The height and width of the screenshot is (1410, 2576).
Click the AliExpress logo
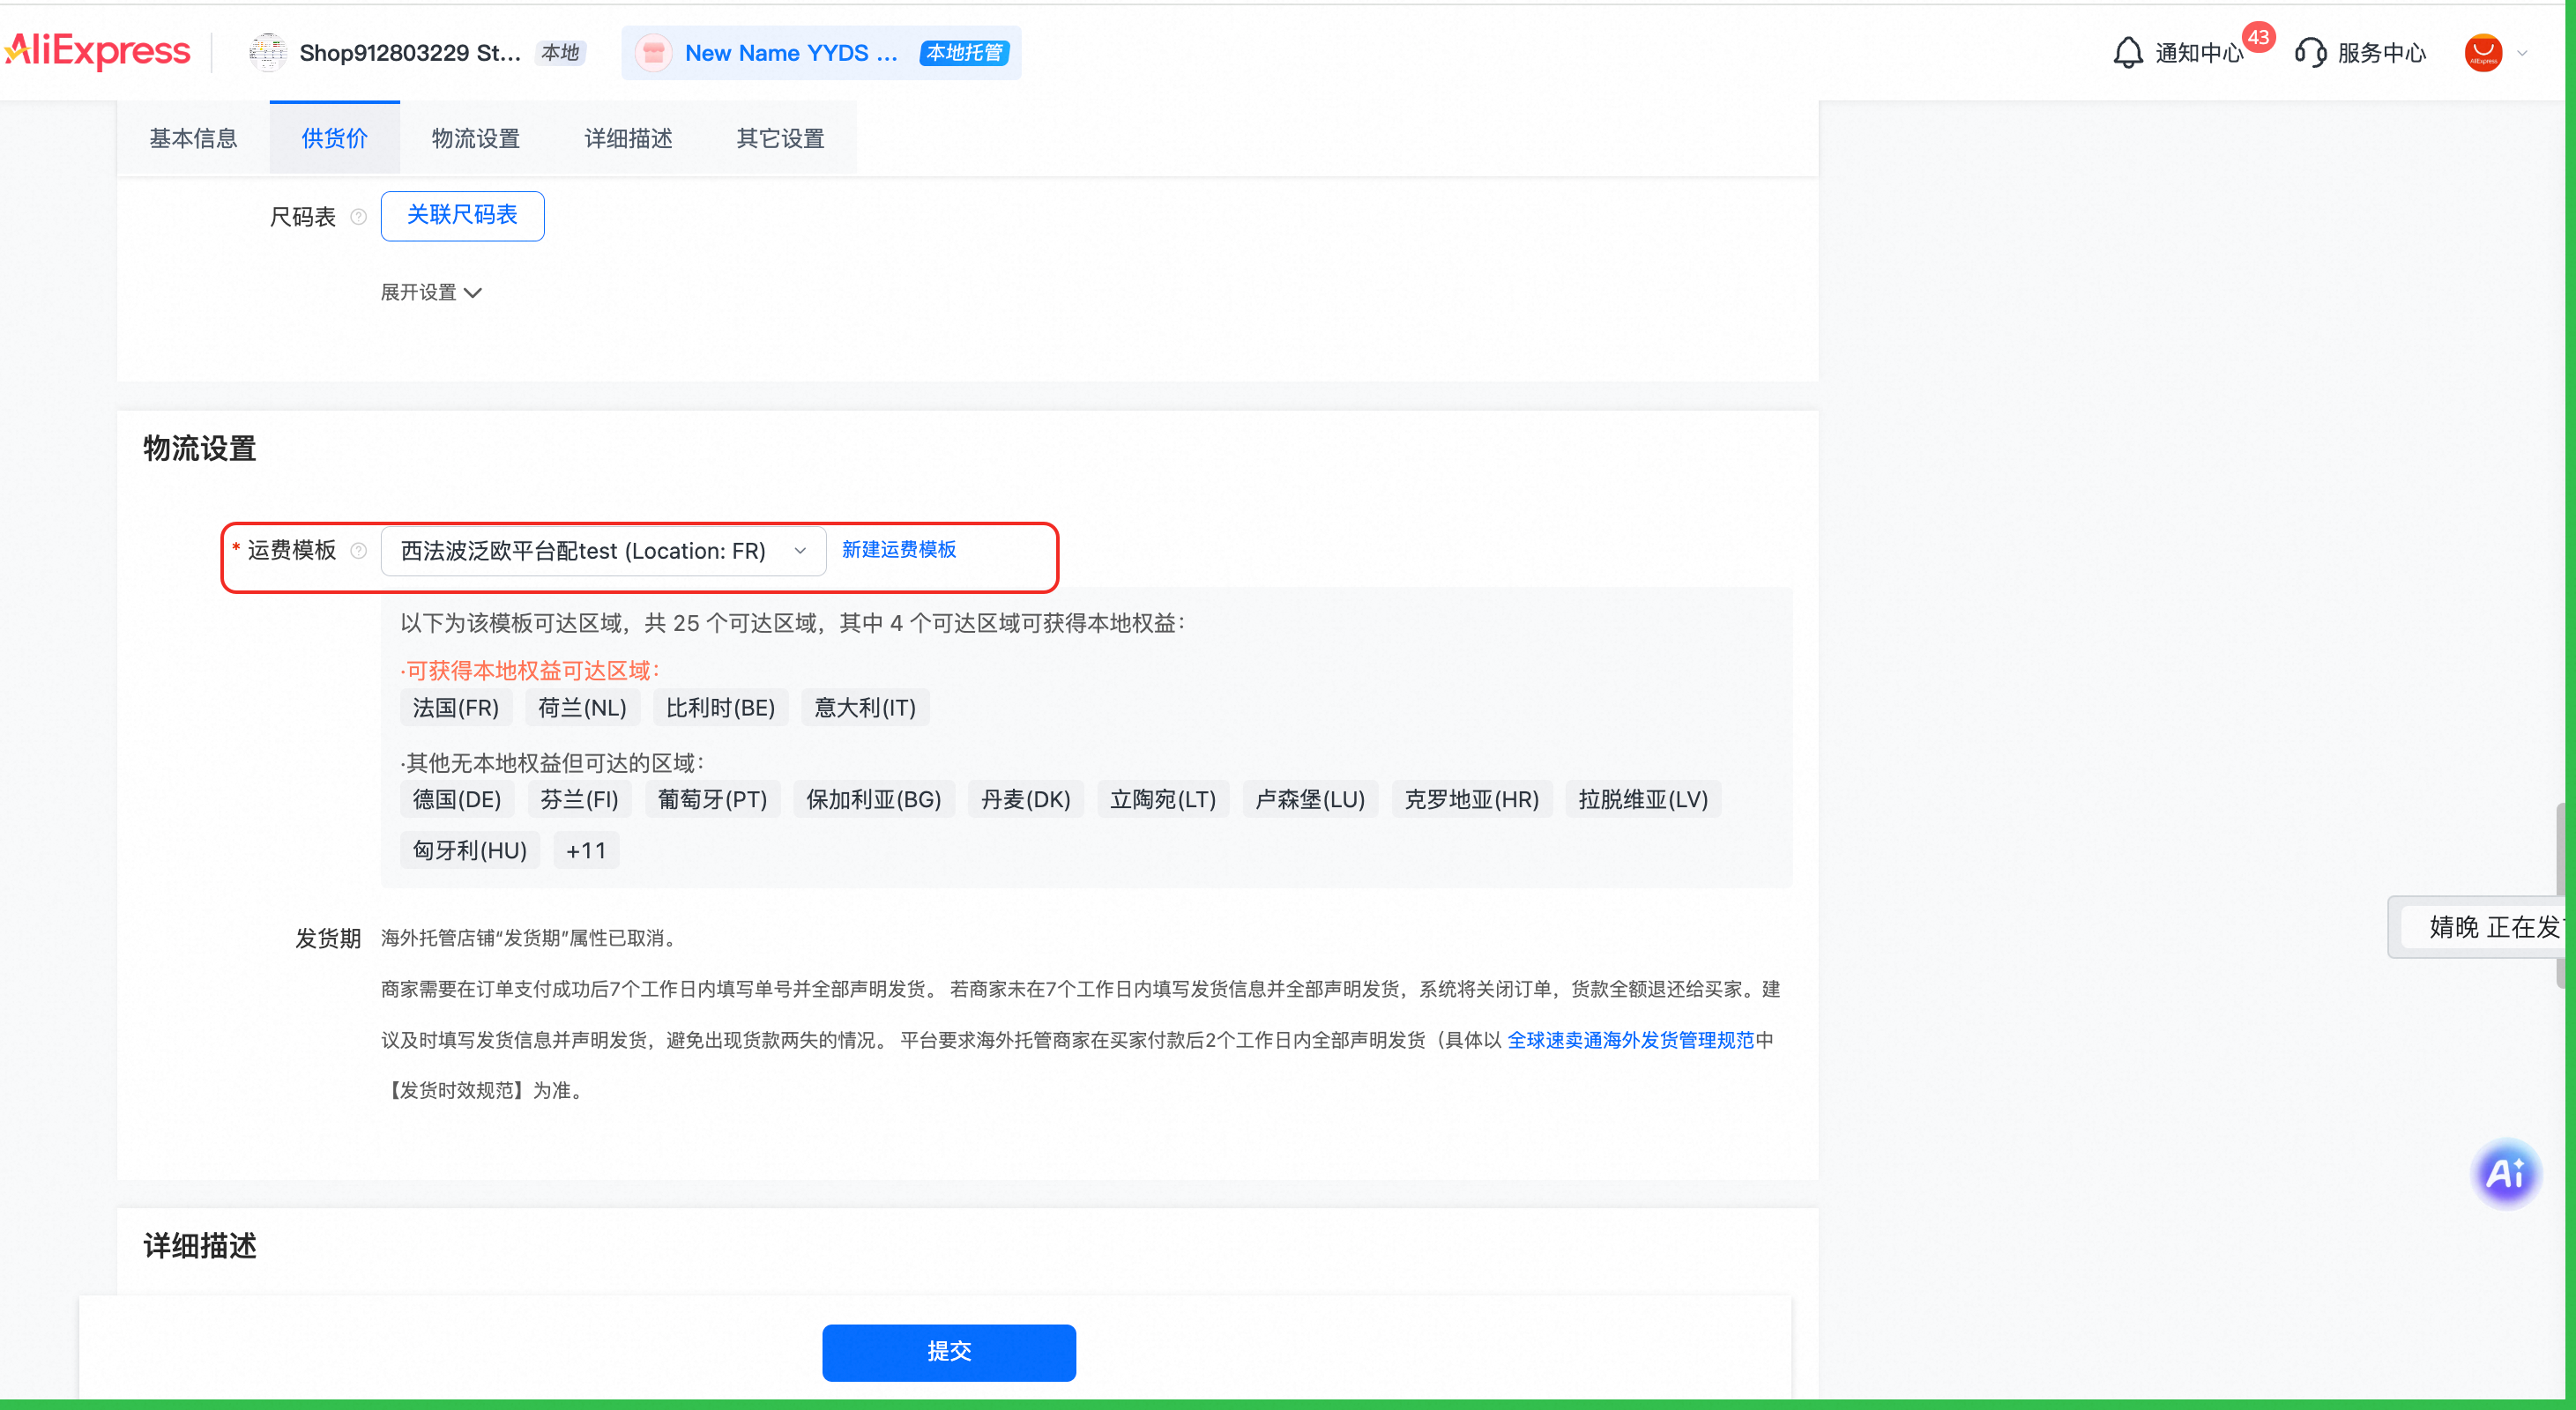(x=97, y=51)
